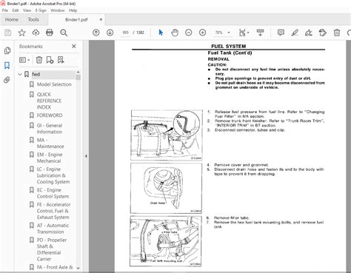Zoom in with the plus icon

[x=202, y=33]
